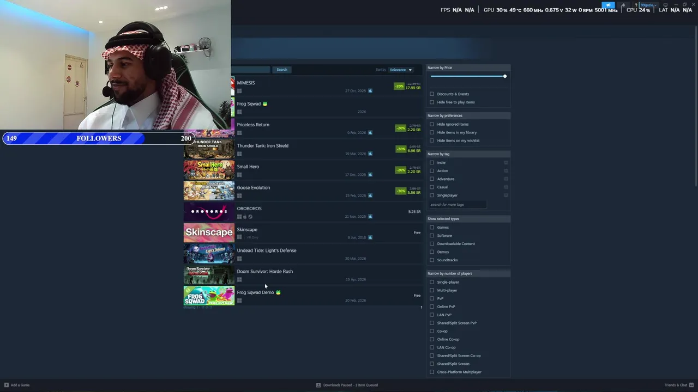The image size is (698, 392).
Task: Click the Big Picture mode monitor icon
Action: 665,5
